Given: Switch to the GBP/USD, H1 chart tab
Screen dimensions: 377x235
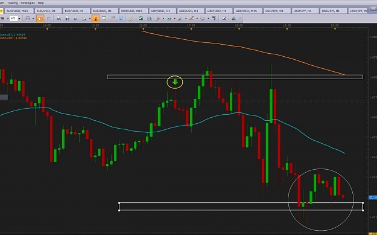Looking at the screenshot, I should coord(218,11).
